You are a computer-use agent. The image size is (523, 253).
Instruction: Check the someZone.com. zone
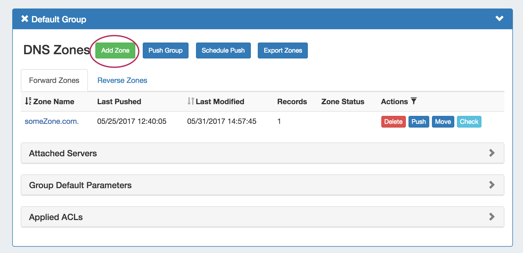[469, 122]
